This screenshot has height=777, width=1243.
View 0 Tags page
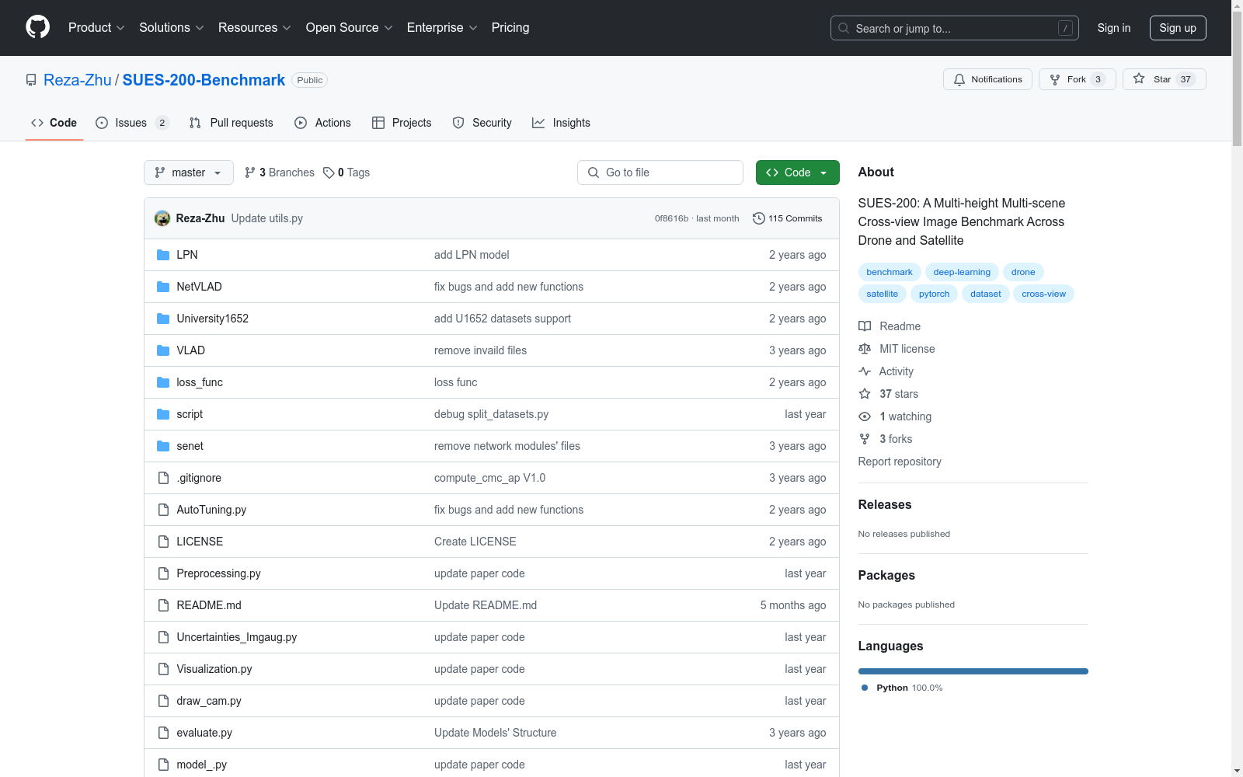(346, 172)
